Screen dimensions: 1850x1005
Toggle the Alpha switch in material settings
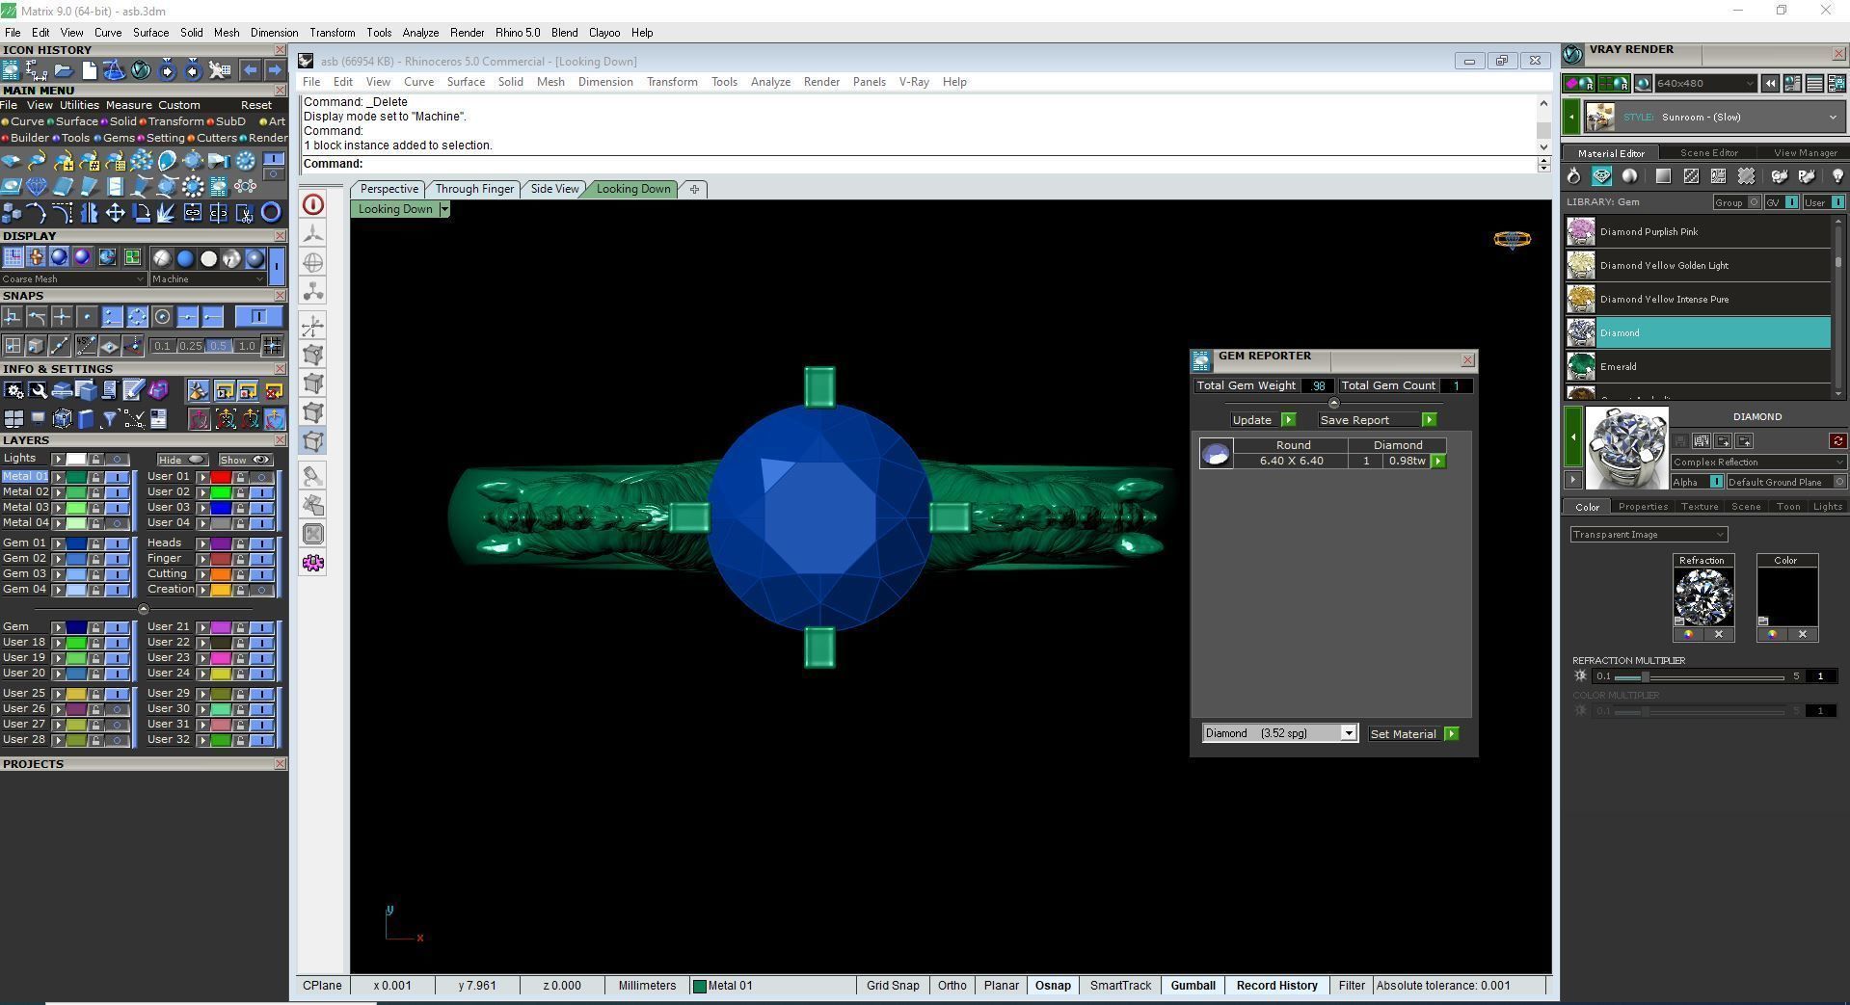(1716, 482)
